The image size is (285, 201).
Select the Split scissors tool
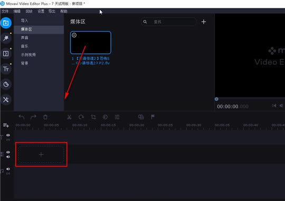tap(69, 117)
